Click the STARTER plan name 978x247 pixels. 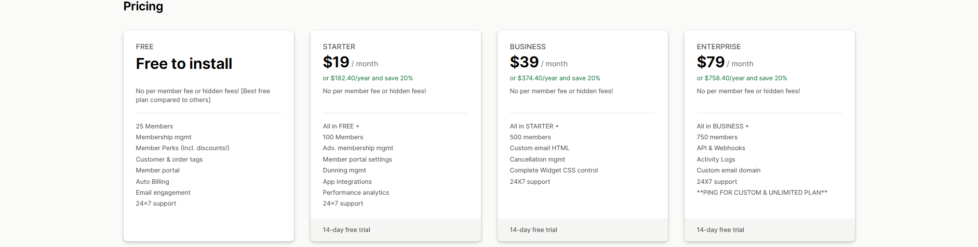click(339, 47)
